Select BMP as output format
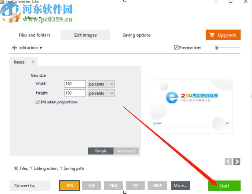The height and width of the screenshot is (194, 252). click(157, 185)
